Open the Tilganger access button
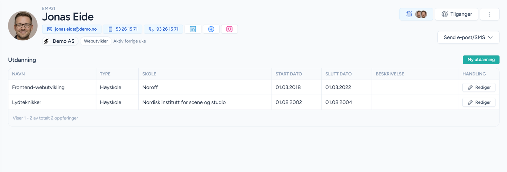Screen dimensions: 507x172 (x=456, y=14)
